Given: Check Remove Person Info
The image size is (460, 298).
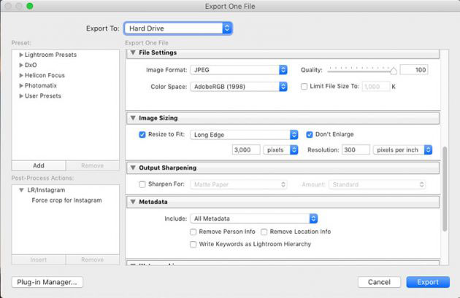Looking at the screenshot, I should click(x=193, y=232).
